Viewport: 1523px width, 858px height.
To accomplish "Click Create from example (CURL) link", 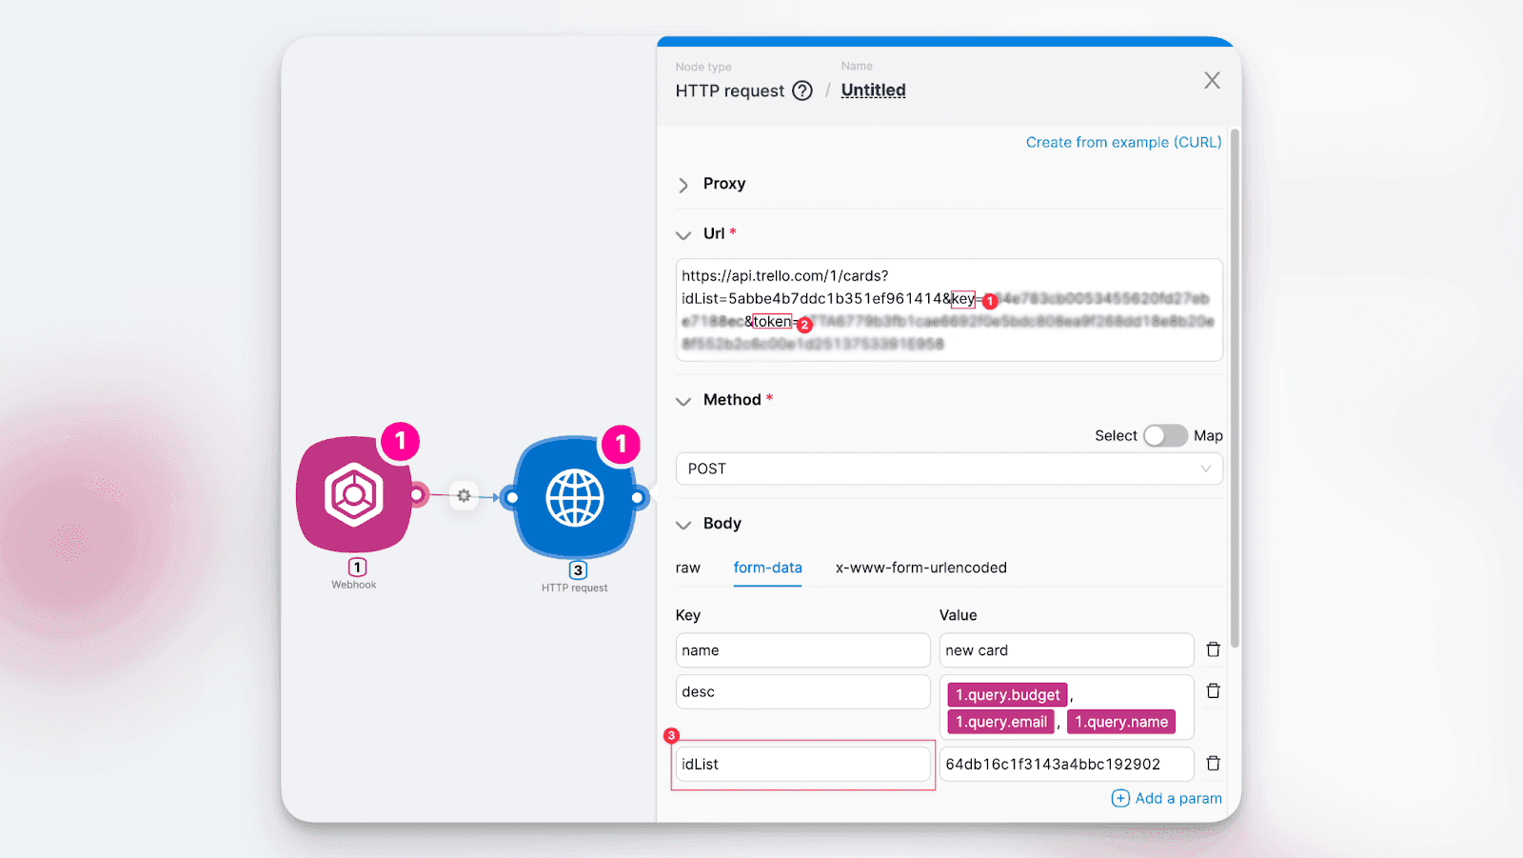I will [x=1123, y=142].
